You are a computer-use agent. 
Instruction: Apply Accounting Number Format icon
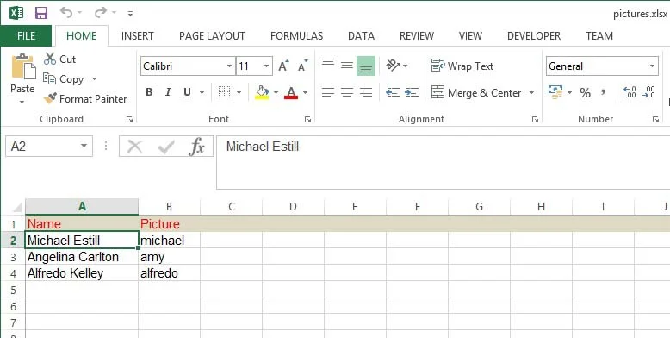[555, 92]
